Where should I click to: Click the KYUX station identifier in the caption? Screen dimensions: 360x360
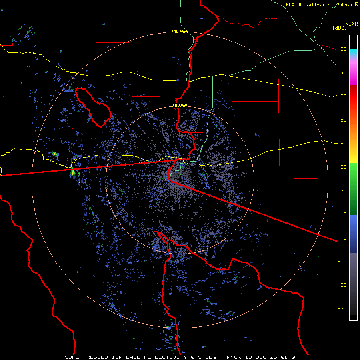coord(235,357)
